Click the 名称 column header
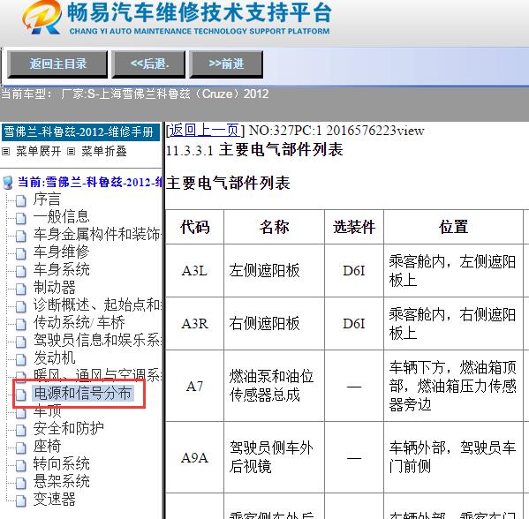 tap(274, 227)
